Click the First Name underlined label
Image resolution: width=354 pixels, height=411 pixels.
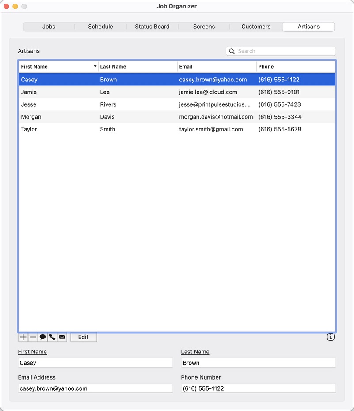[x=32, y=352]
